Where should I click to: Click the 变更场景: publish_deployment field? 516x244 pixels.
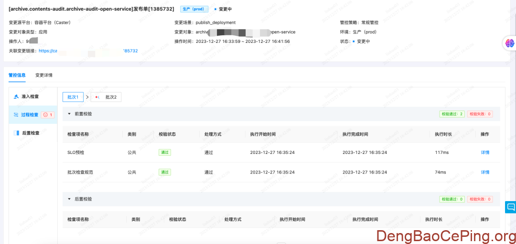(x=205, y=23)
